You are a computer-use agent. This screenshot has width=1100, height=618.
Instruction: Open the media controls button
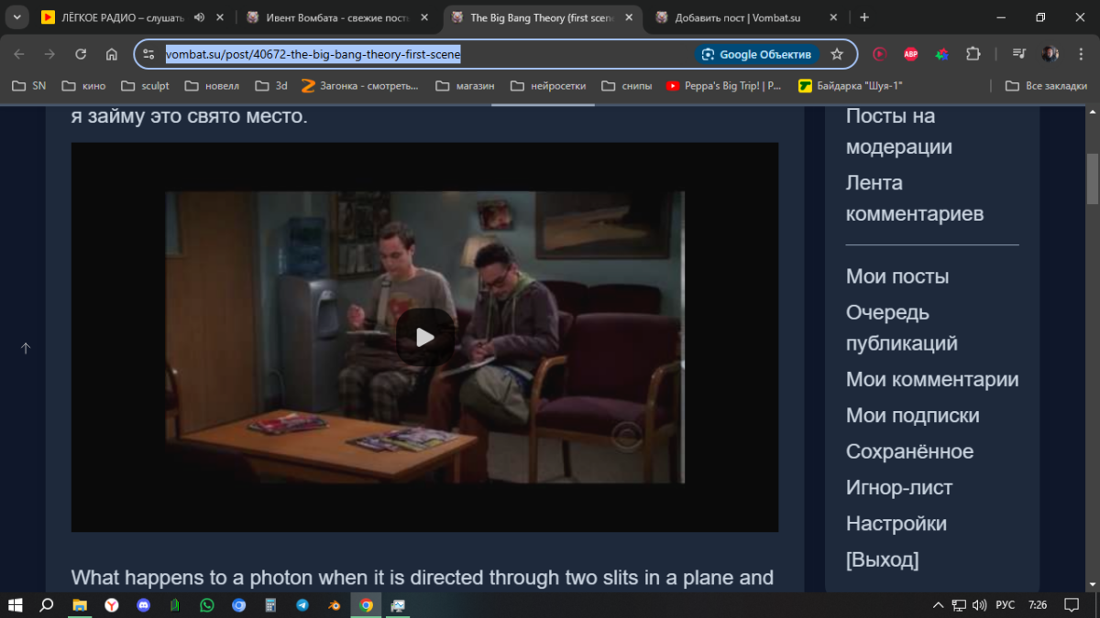point(1019,54)
